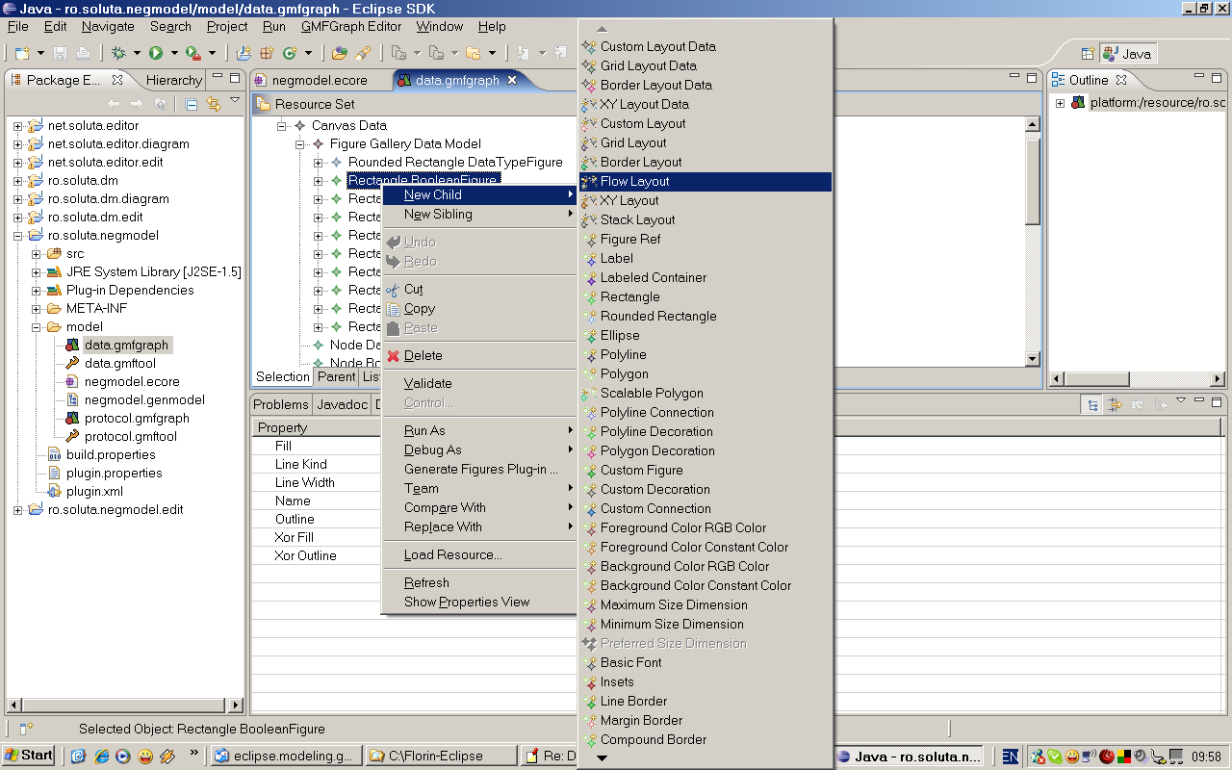Select protocol.gmfgraph in Package Explorer
The height and width of the screenshot is (770, 1232).
pos(137,419)
